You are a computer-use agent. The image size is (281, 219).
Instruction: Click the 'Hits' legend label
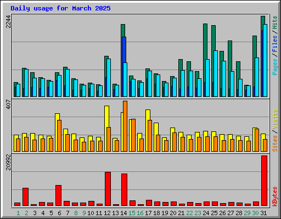(x=274, y=22)
